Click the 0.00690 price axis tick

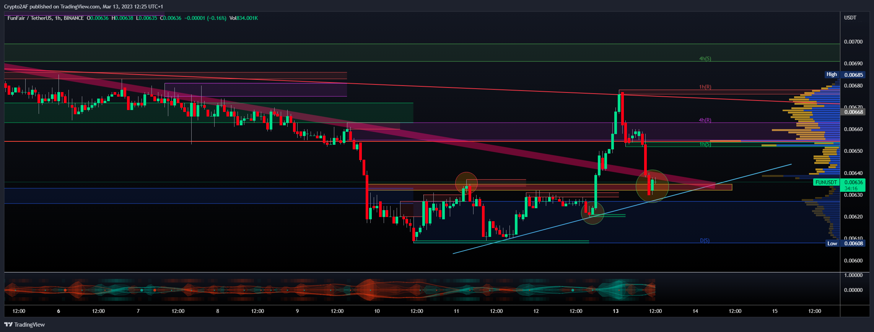pos(853,63)
